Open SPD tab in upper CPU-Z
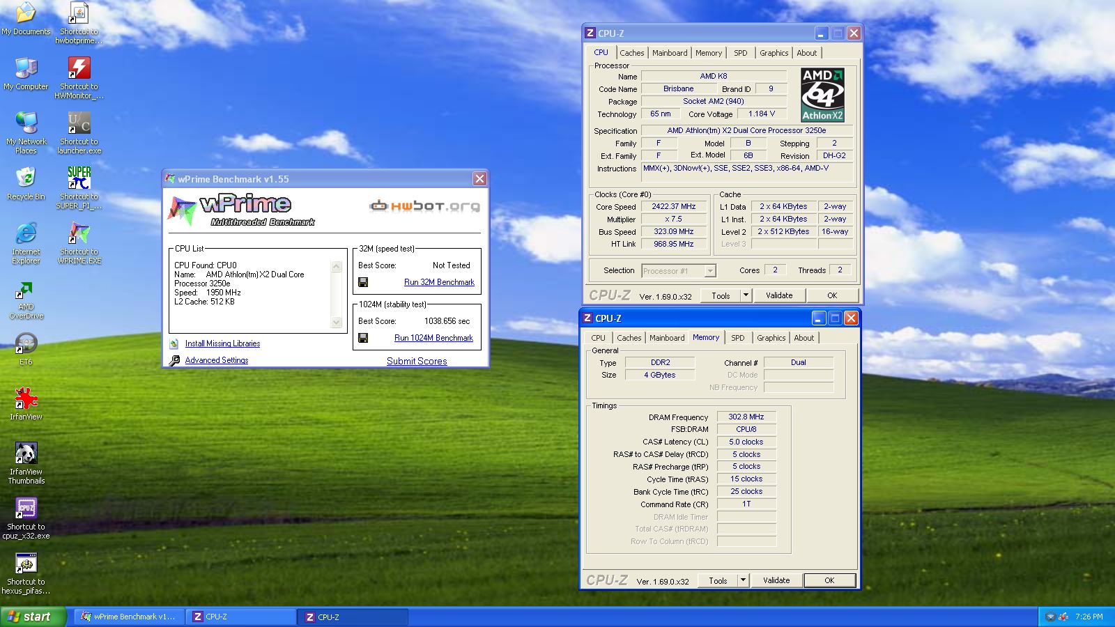This screenshot has width=1115, height=627. coord(741,53)
